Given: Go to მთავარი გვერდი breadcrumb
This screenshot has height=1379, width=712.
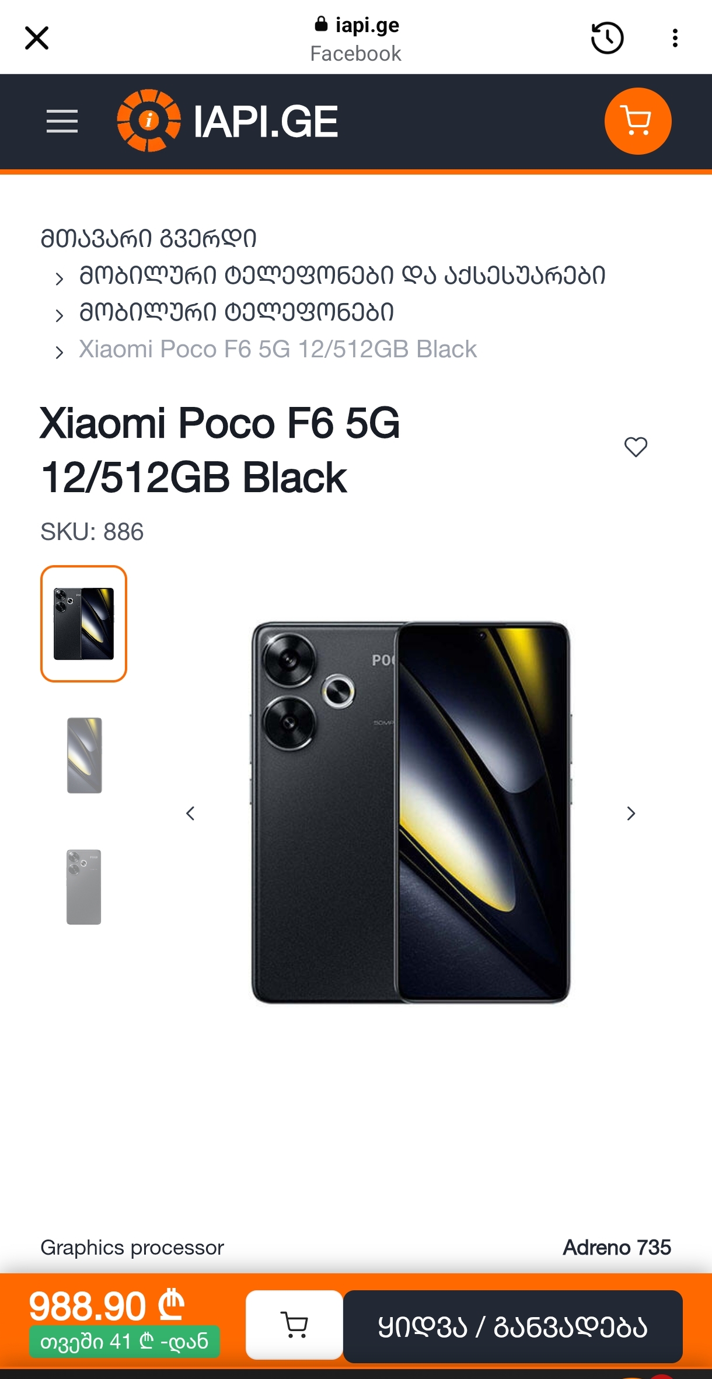Looking at the screenshot, I should [148, 238].
